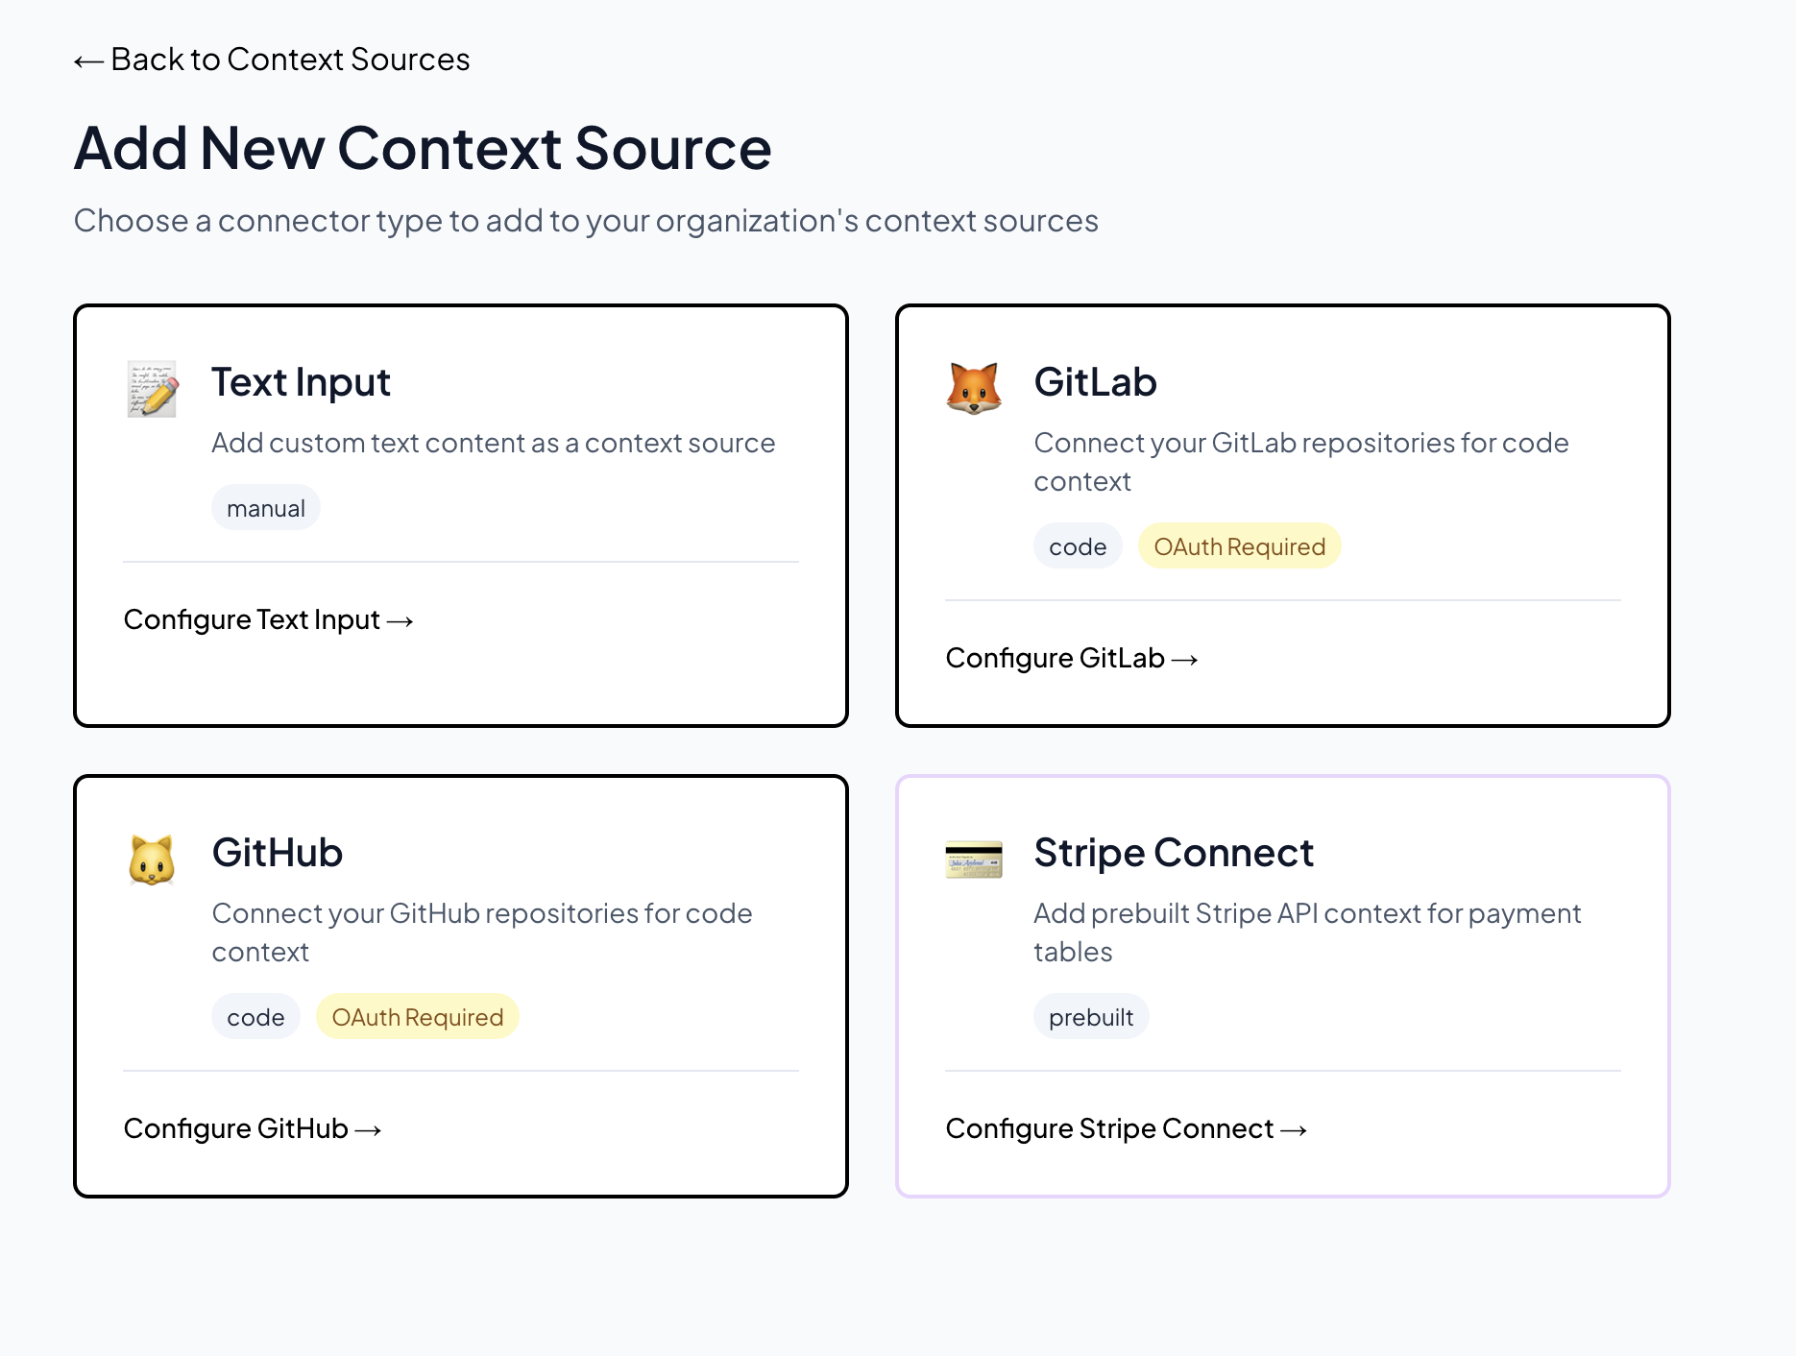Click the cat face beside the GitHub title
Viewport: 1796px width, 1356px height.
click(151, 858)
